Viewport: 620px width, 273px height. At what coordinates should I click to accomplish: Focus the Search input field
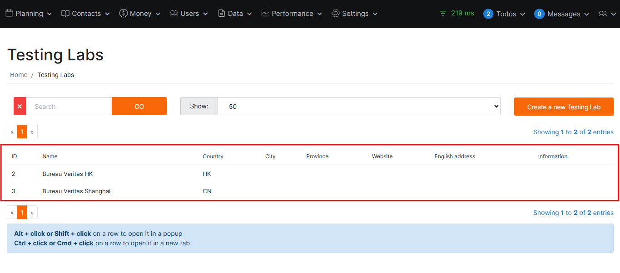click(69, 106)
